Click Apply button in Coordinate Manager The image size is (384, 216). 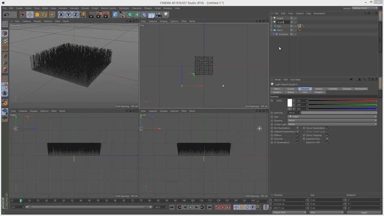364,212
